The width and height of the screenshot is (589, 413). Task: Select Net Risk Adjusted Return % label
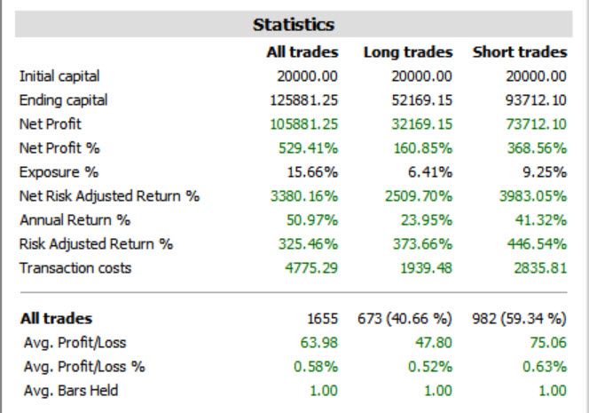(x=109, y=196)
